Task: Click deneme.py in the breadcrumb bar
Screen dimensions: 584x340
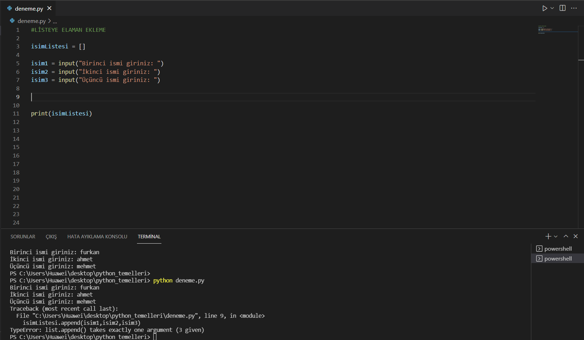Action: pos(32,21)
